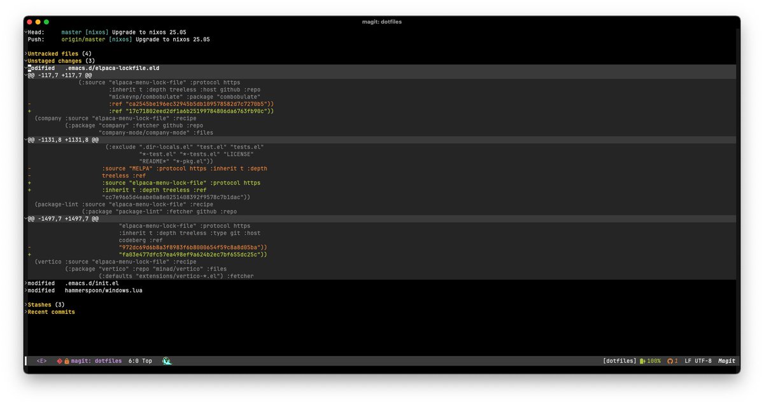Viewport: 764px width, 405px height.
Task: Click the removed line with :source "MELPA"
Action: pos(185,169)
